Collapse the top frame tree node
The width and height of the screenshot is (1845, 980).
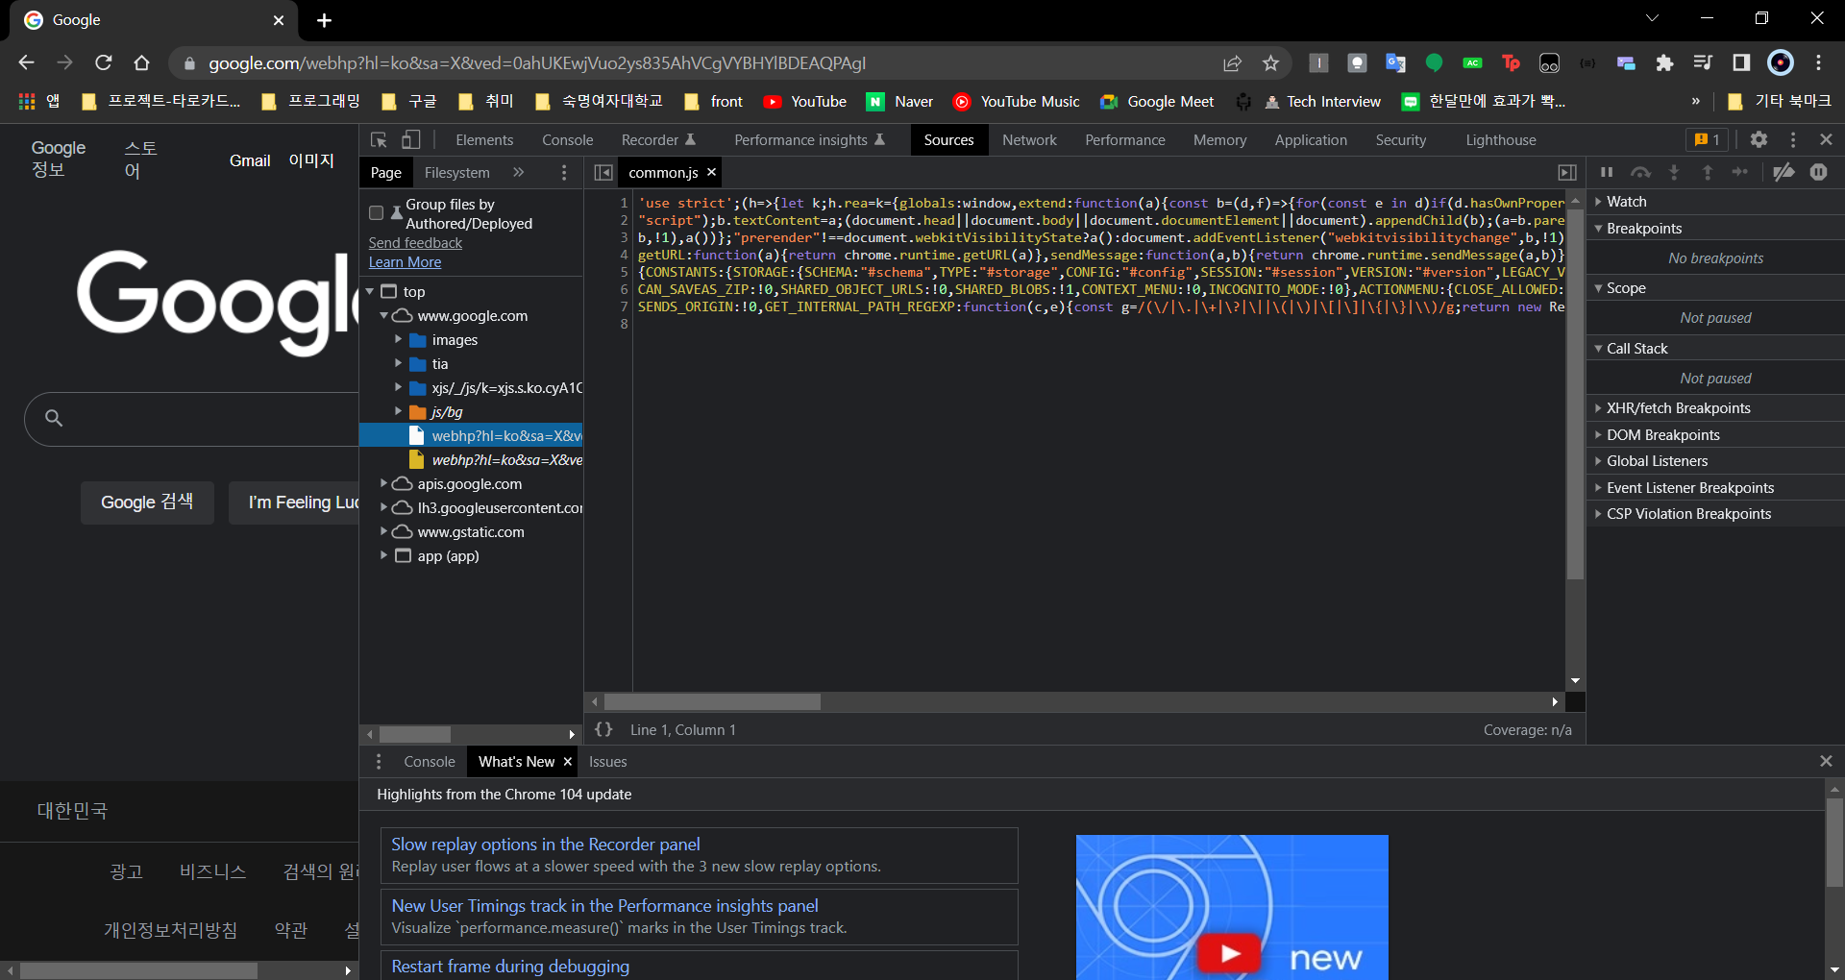370,291
